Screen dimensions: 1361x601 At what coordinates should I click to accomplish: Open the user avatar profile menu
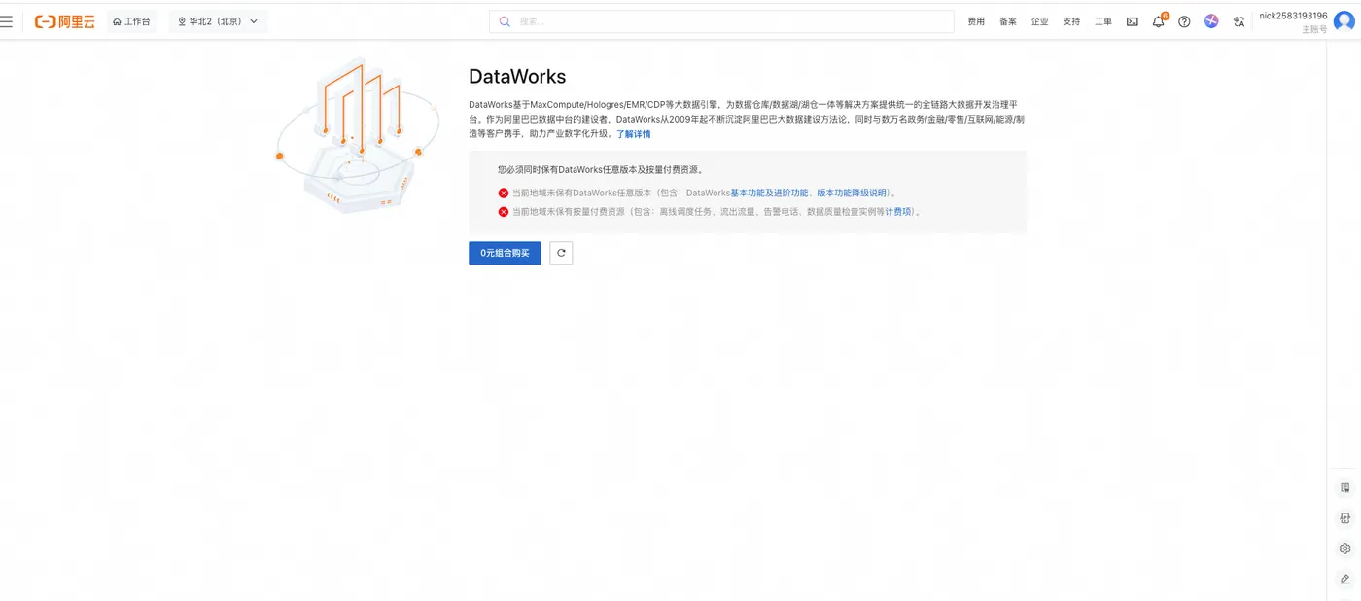pos(1344,21)
